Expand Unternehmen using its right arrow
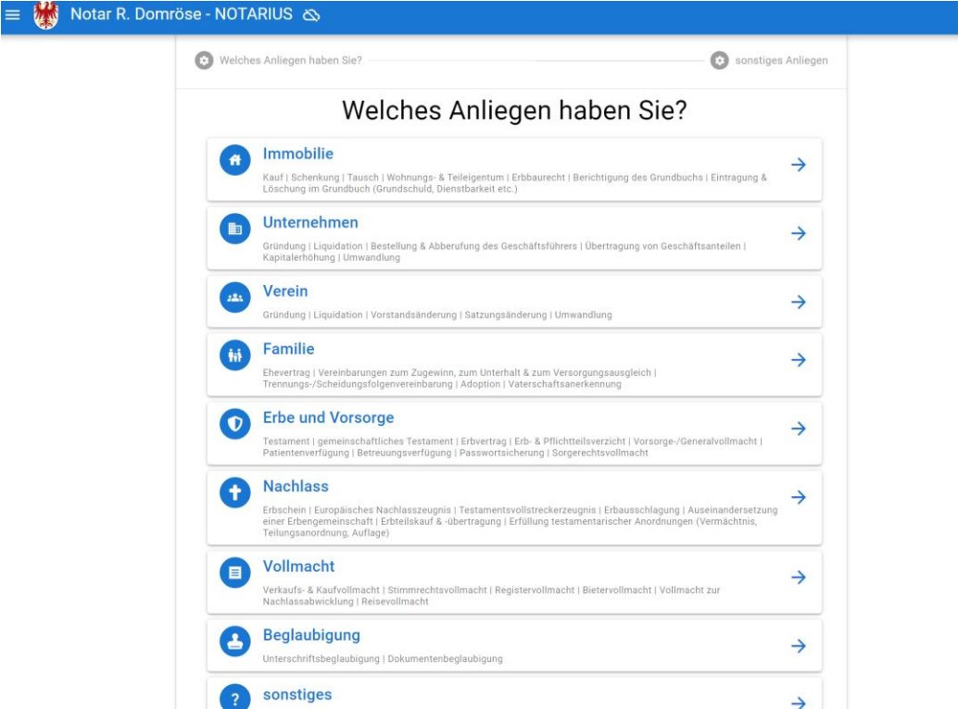Viewport: 958px width, 709px height. [x=798, y=233]
